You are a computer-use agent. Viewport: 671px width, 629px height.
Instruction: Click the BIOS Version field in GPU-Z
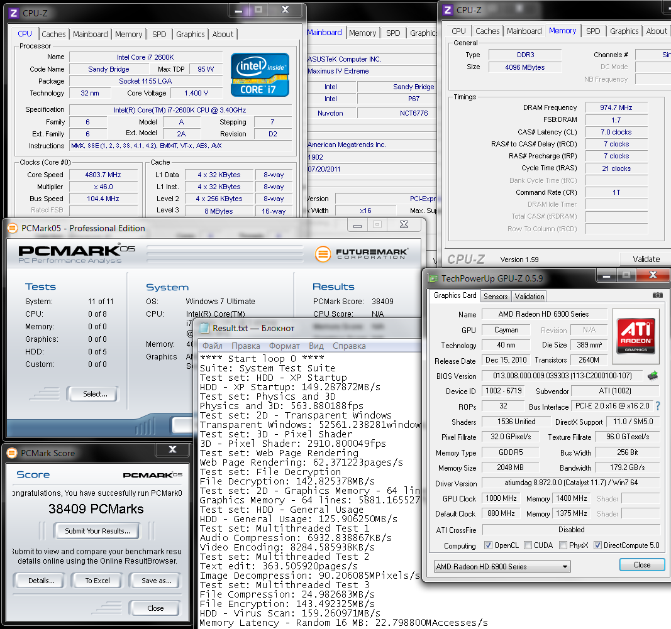click(x=562, y=375)
